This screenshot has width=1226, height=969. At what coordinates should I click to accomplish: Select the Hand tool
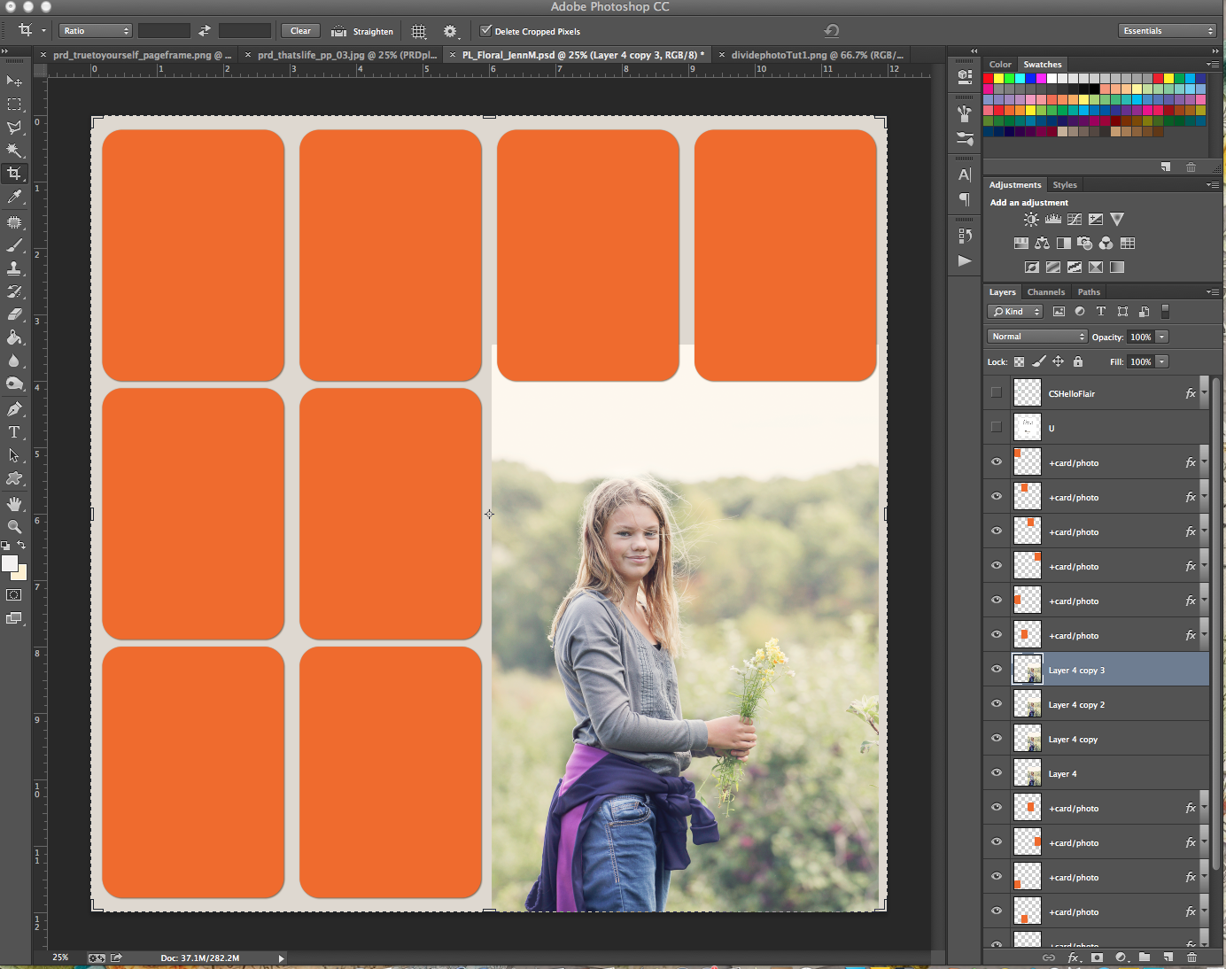pos(14,503)
